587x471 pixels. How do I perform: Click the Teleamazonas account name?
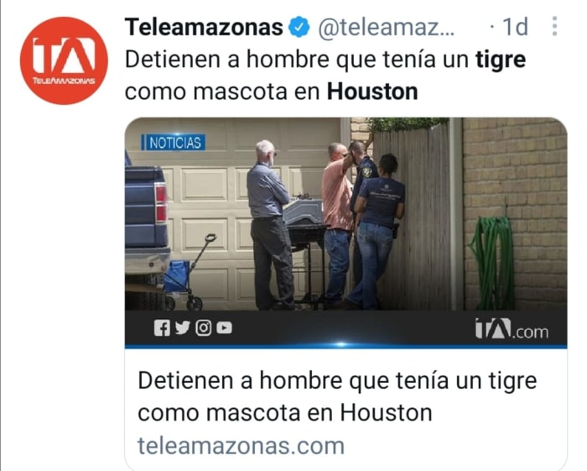click(x=204, y=27)
